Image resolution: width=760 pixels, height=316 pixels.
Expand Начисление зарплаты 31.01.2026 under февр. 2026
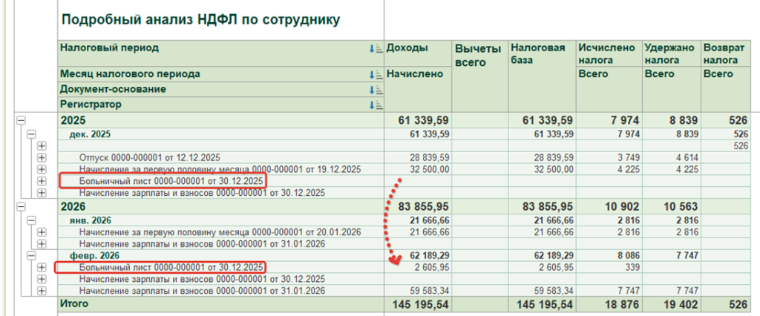coord(42,291)
